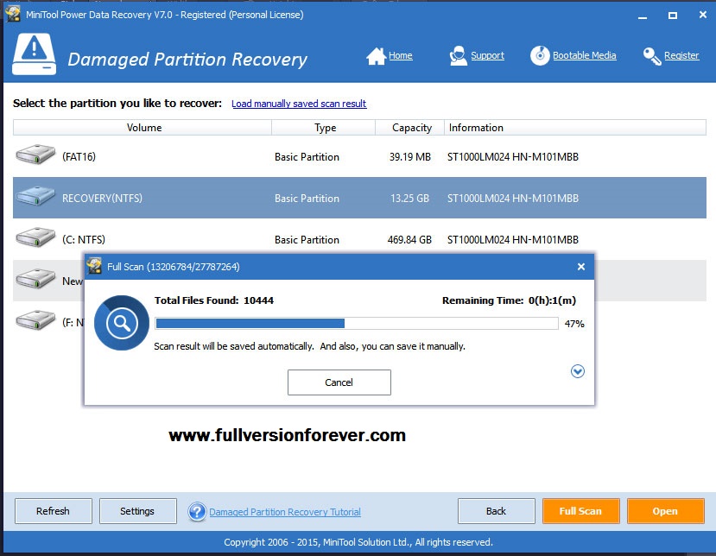716x556 pixels.
Task: Sort by the Volume column header
Action: click(x=143, y=128)
